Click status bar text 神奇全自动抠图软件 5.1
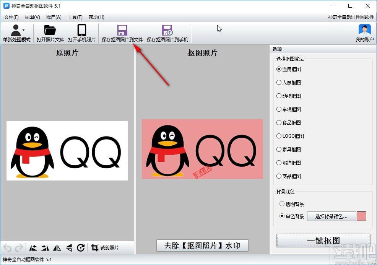Screen dimensions: 377x265 coord(27,260)
